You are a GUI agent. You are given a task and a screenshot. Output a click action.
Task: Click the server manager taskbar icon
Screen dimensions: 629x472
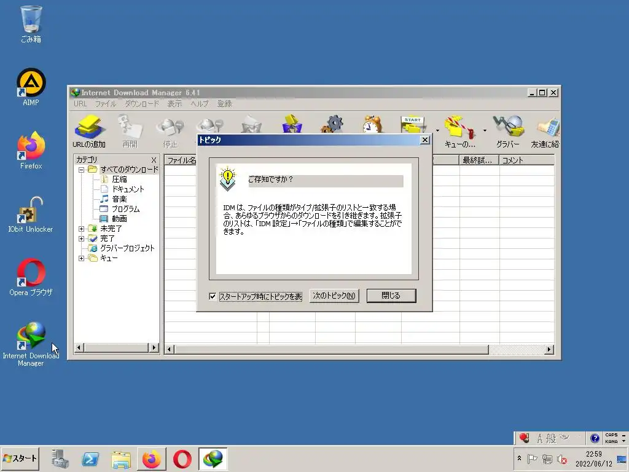click(x=60, y=458)
